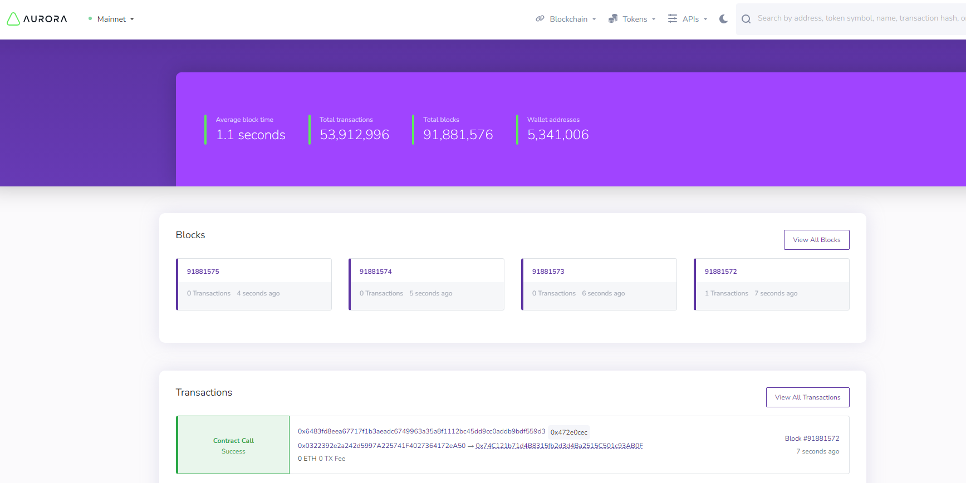
Task: Open block 91881574
Action: pyautogui.click(x=376, y=272)
